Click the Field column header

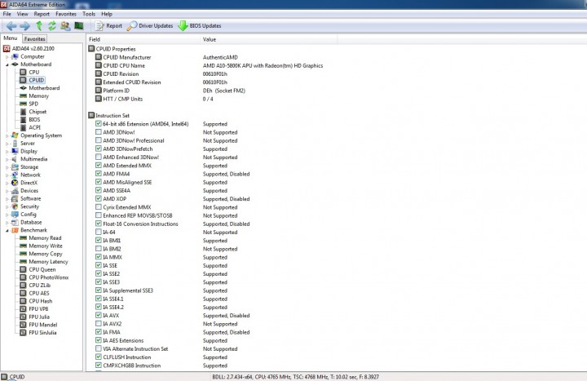click(143, 39)
